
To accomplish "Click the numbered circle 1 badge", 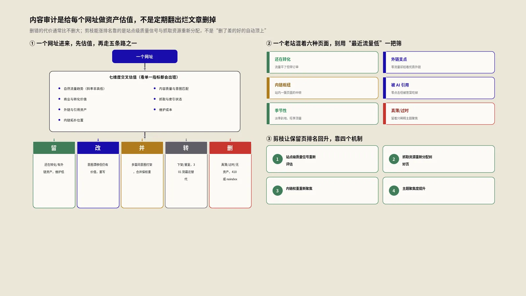I will 277,159.
